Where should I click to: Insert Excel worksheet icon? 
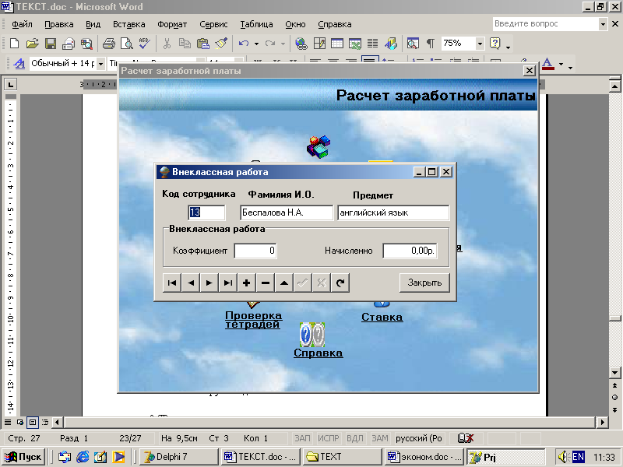coord(355,44)
